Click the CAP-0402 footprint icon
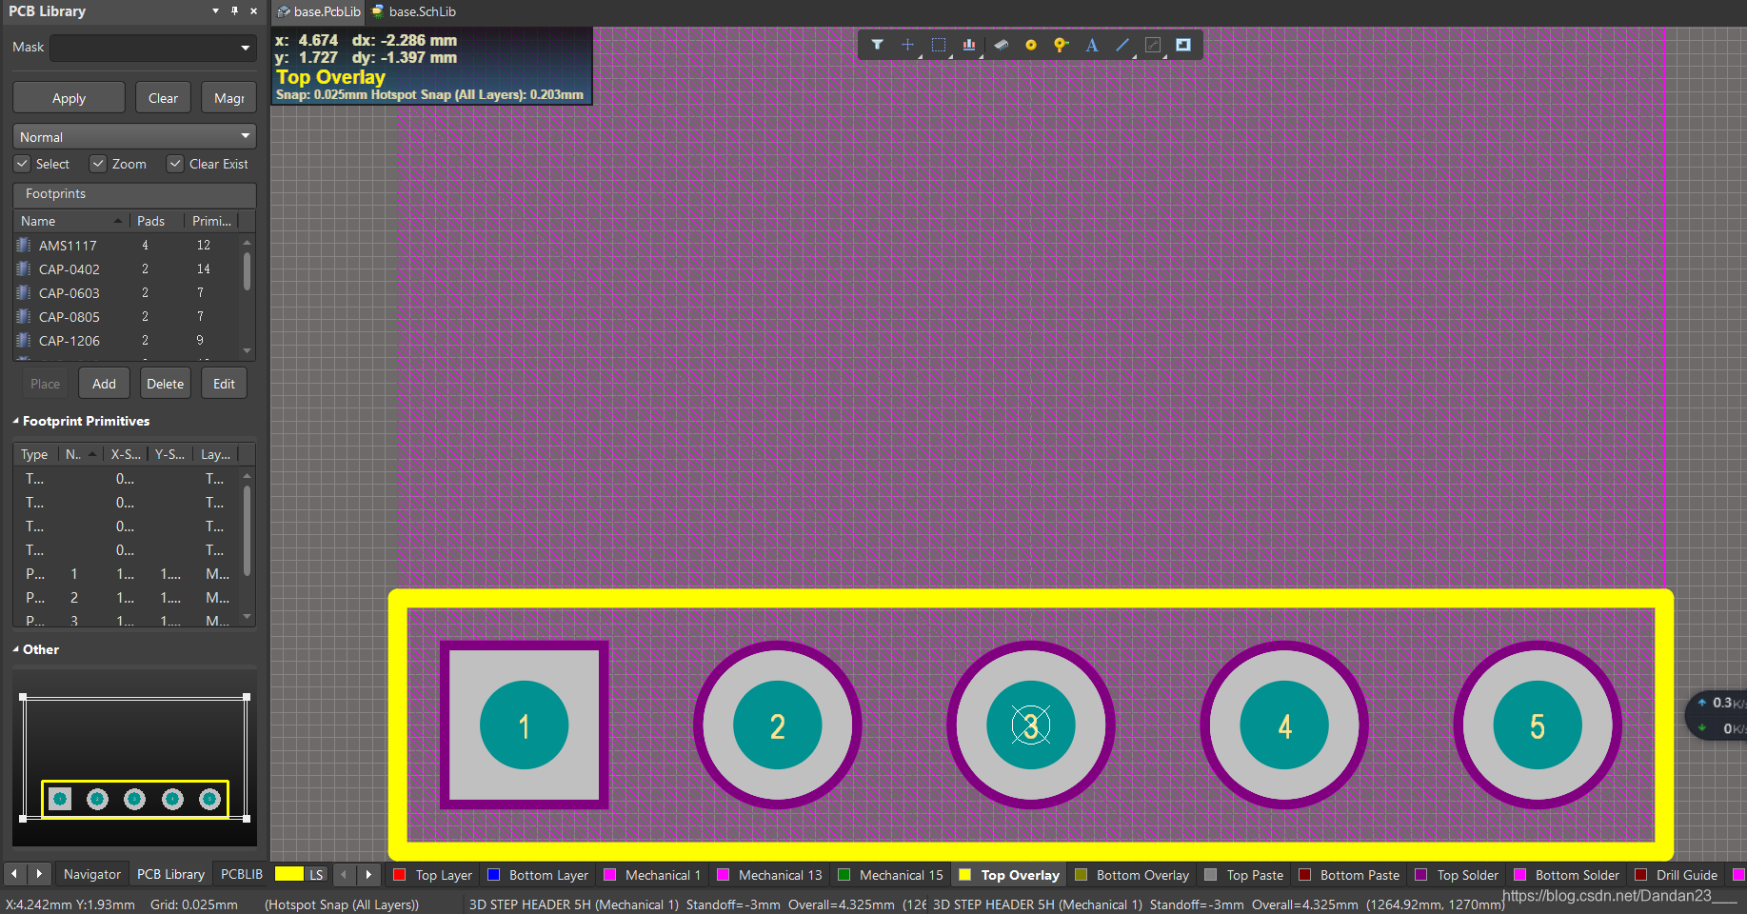Image resolution: width=1747 pixels, height=914 pixels. [x=24, y=268]
